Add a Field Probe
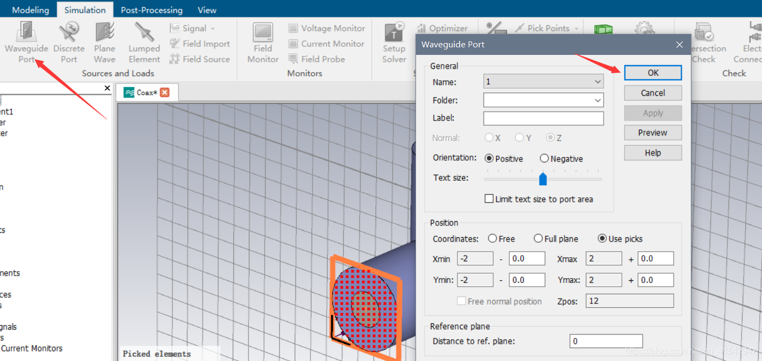762x361 pixels. [317, 59]
